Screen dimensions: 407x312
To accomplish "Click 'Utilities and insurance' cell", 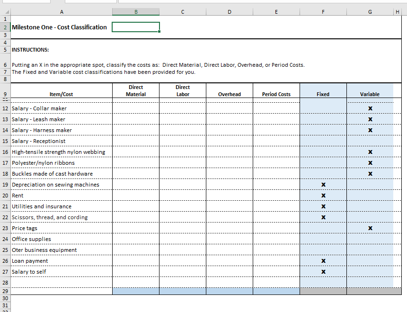I will [x=62, y=206].
